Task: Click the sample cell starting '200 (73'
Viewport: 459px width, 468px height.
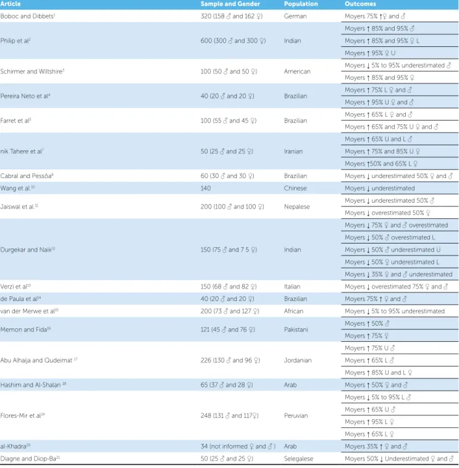Action: tap(230, 311)
